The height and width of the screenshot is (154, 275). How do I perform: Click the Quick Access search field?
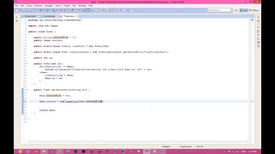point(219,10)
